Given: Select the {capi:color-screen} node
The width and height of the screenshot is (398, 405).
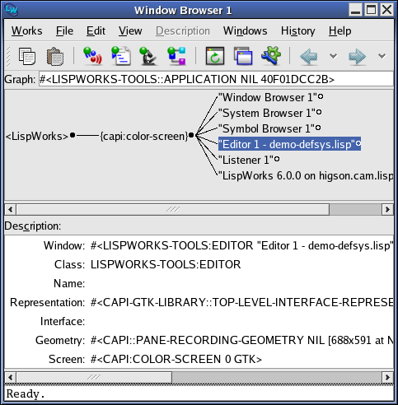Looking at the screenshot, I should coord(144,136).
